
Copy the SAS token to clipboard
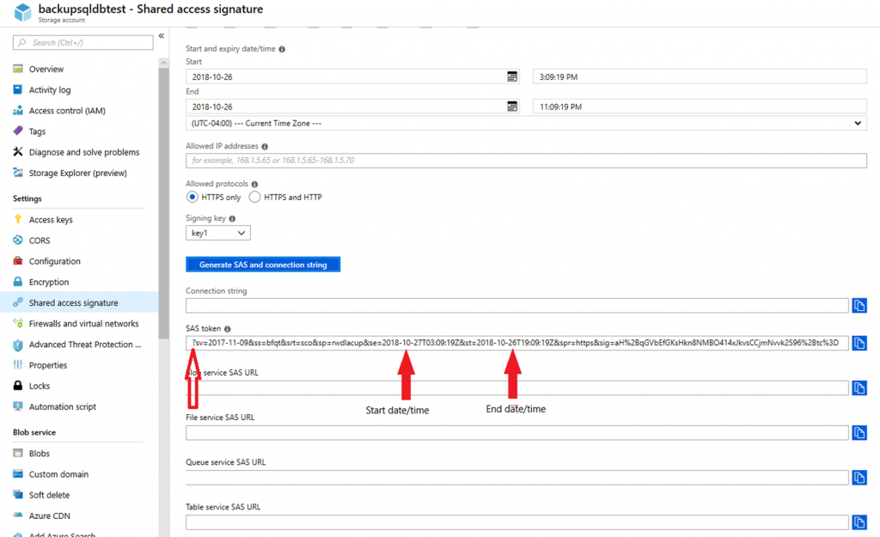click(x=859, y=343)
